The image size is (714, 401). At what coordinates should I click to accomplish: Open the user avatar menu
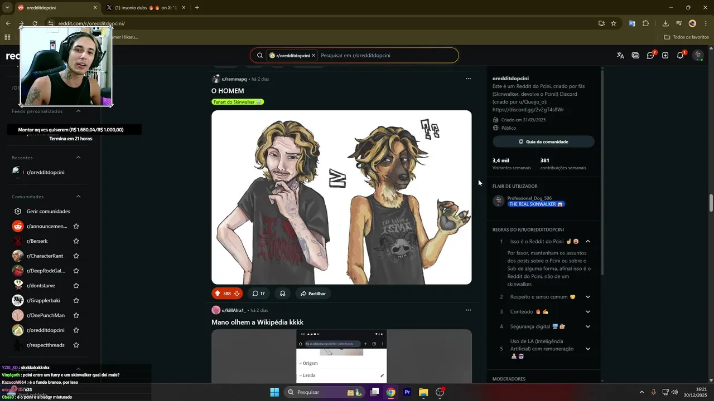click(698, 56)
